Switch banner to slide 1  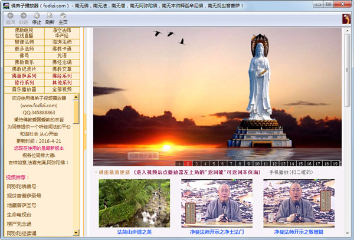click(179, 163)
